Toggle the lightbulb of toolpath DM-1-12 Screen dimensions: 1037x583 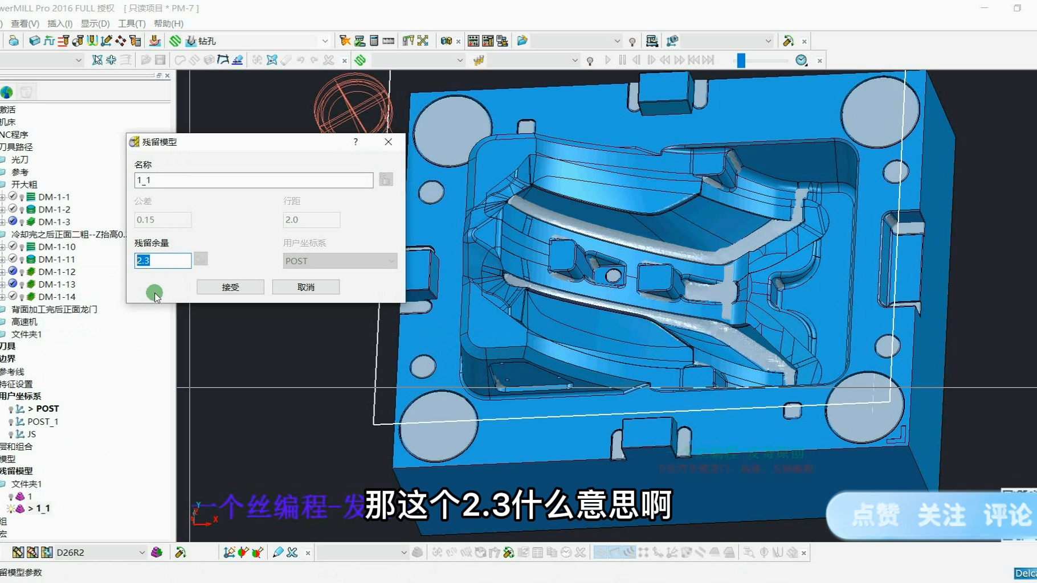[22, 272]
